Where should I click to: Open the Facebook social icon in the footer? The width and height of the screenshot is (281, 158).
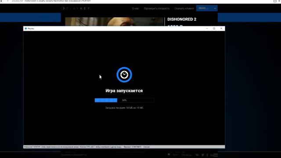click(207, 155)
